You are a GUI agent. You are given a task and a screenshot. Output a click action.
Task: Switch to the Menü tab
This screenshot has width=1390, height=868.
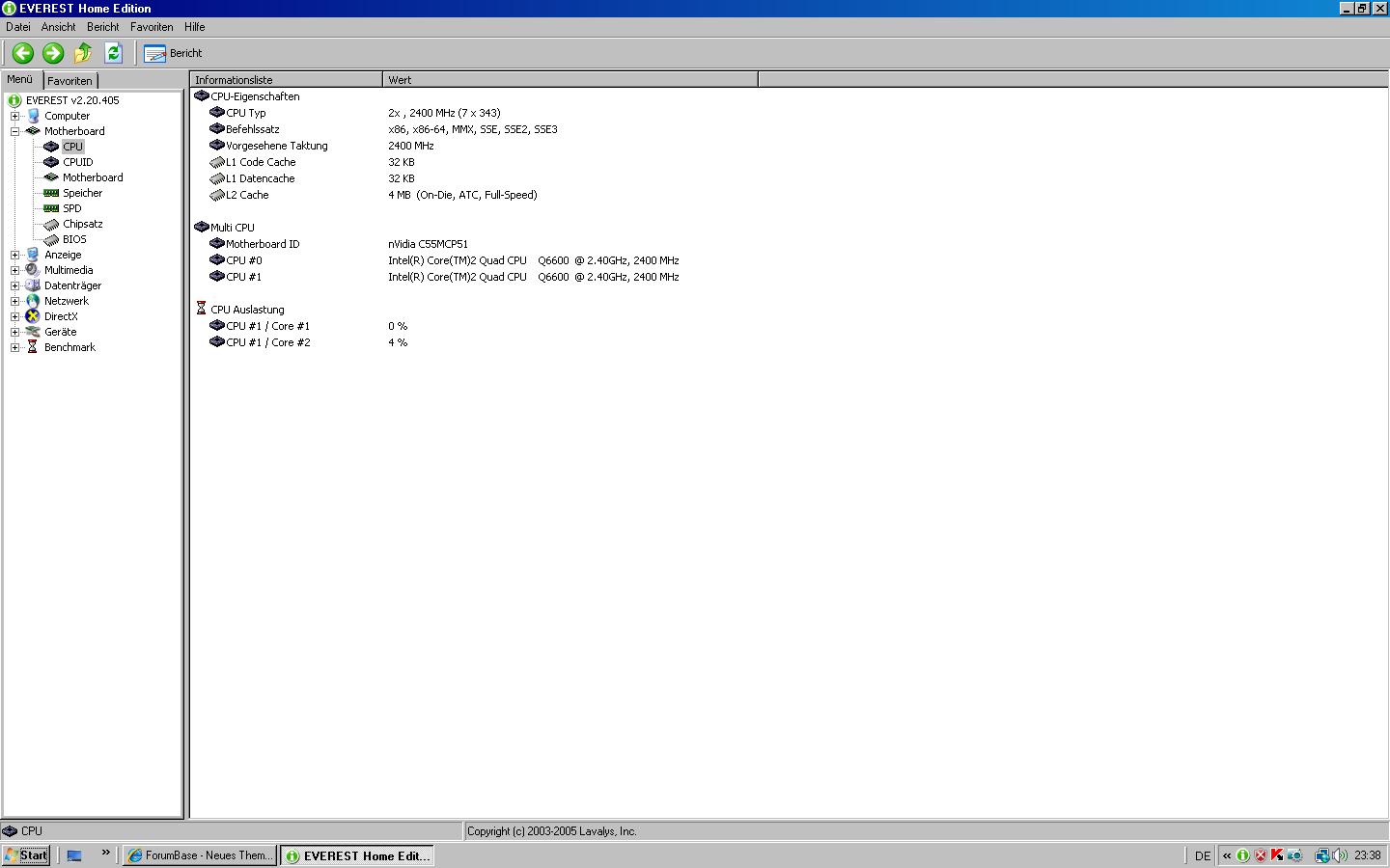click(20, 80)
